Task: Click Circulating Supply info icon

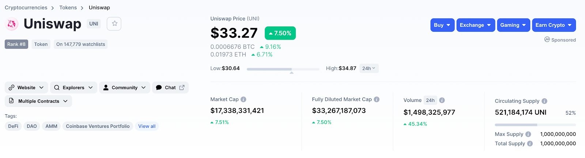Action: point(544,101)
